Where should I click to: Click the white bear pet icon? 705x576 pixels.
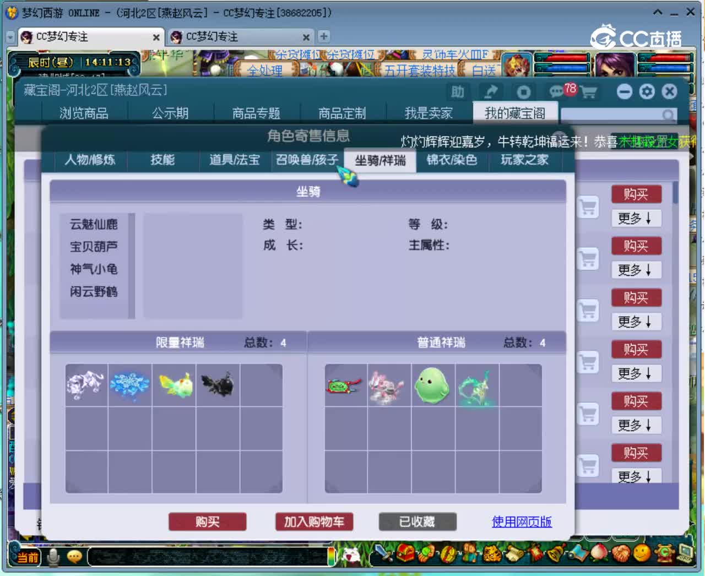[x=351, y=556]
